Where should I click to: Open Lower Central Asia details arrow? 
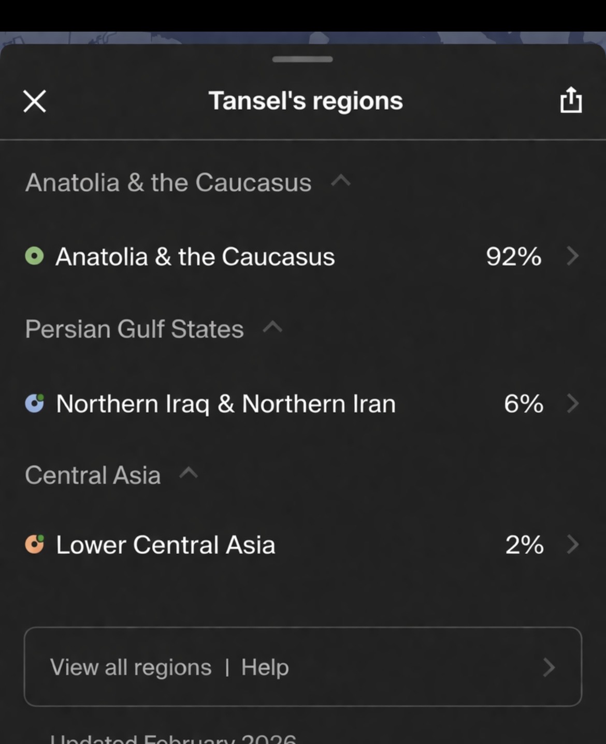572,545
